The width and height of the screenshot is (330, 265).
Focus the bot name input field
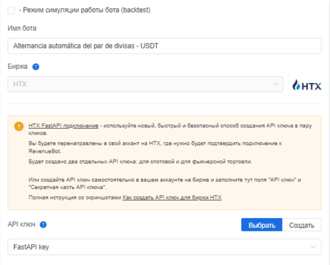(x=164, y=46)
